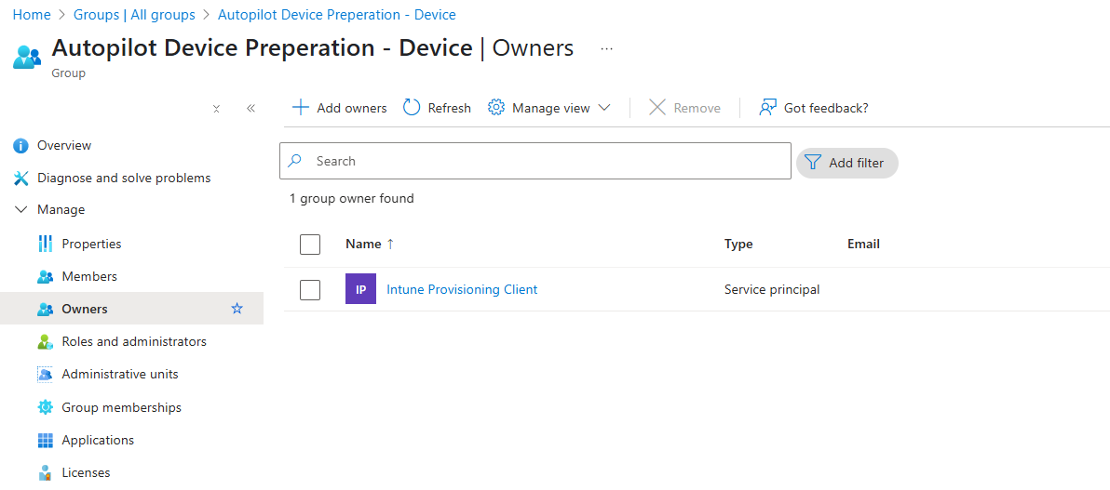
Task: Collapse the Manage section in the sidebar
Action: (21, 210)
